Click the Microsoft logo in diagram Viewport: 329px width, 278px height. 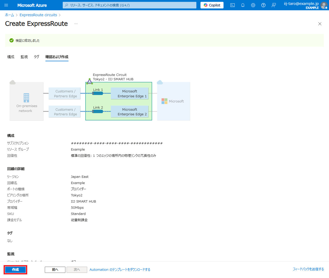164,101
